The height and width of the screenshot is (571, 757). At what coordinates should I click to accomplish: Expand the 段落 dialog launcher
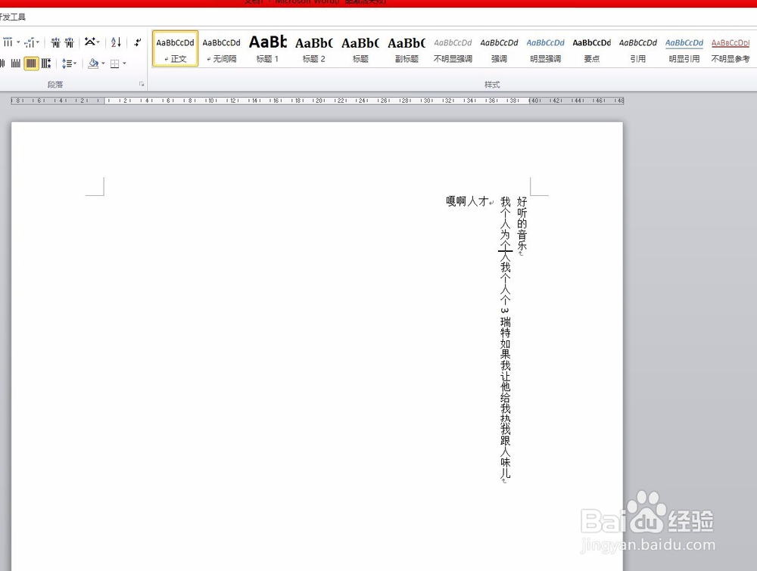click(142, 84)
